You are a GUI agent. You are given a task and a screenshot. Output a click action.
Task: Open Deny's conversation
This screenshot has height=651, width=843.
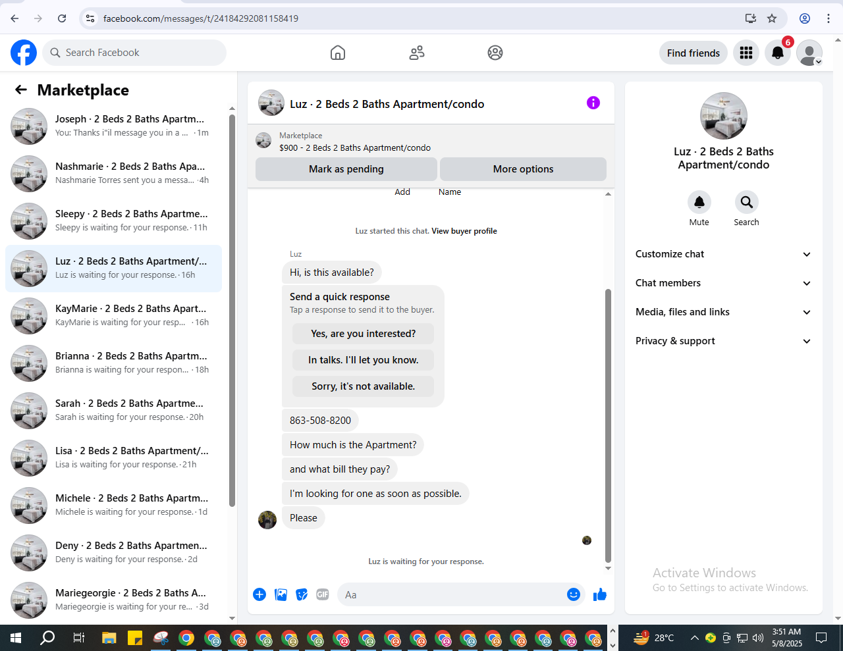click(x=113, y=553)
